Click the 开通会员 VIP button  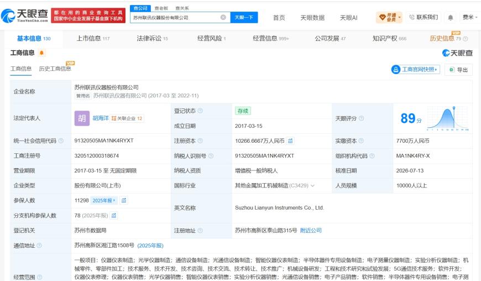tap(389, 18)
